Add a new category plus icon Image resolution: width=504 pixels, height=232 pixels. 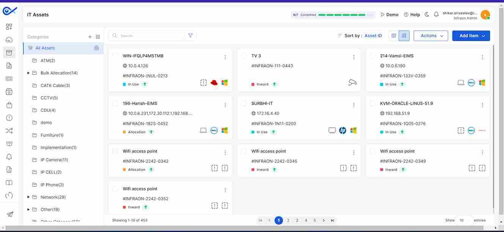click(x=90, y=37)
